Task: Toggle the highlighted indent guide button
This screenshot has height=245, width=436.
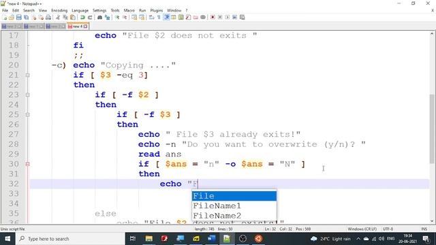Action: pos(167,17)
